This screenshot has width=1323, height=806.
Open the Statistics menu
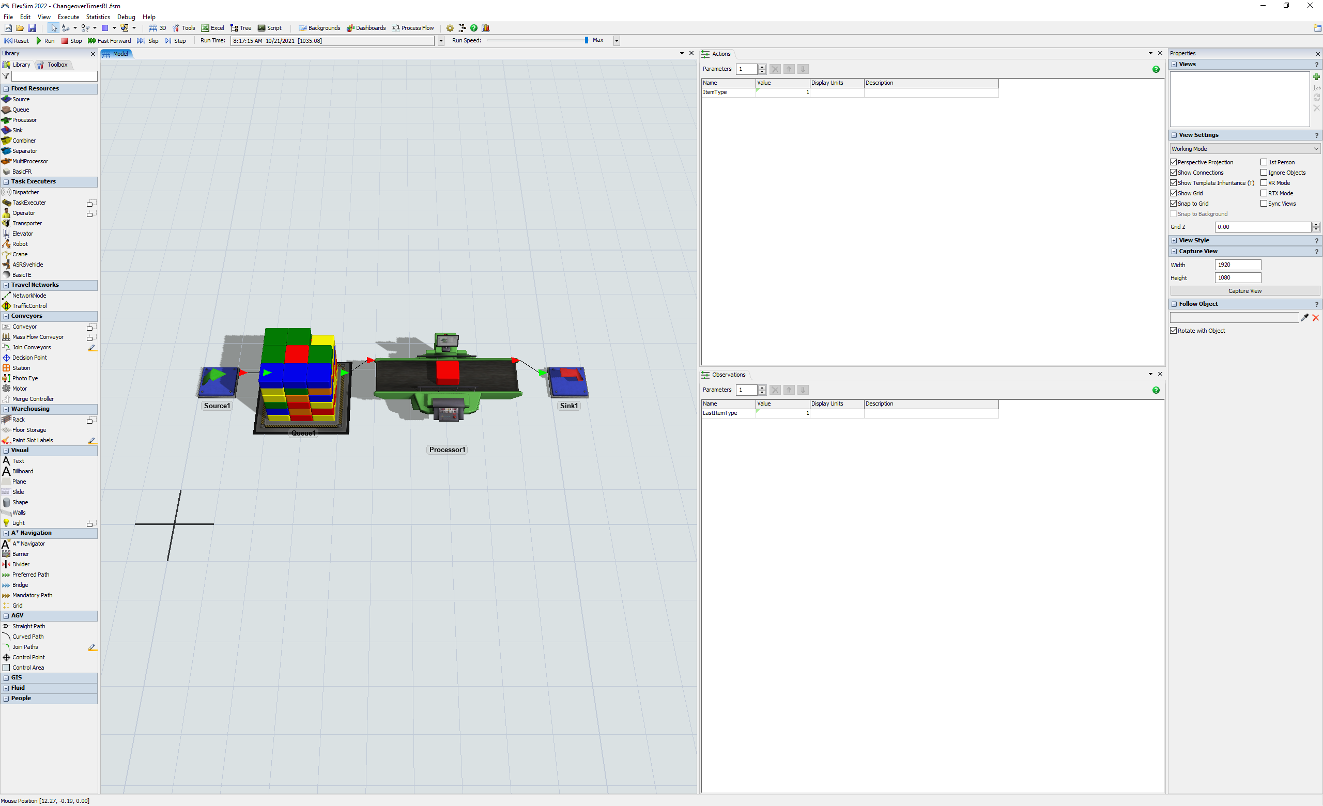click(98, 17)
